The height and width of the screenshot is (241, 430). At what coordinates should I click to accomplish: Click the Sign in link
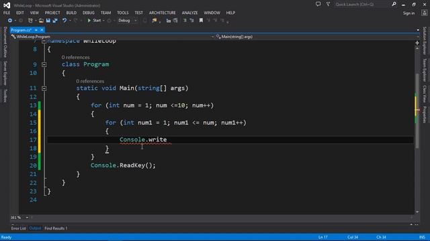click(408, 13)
